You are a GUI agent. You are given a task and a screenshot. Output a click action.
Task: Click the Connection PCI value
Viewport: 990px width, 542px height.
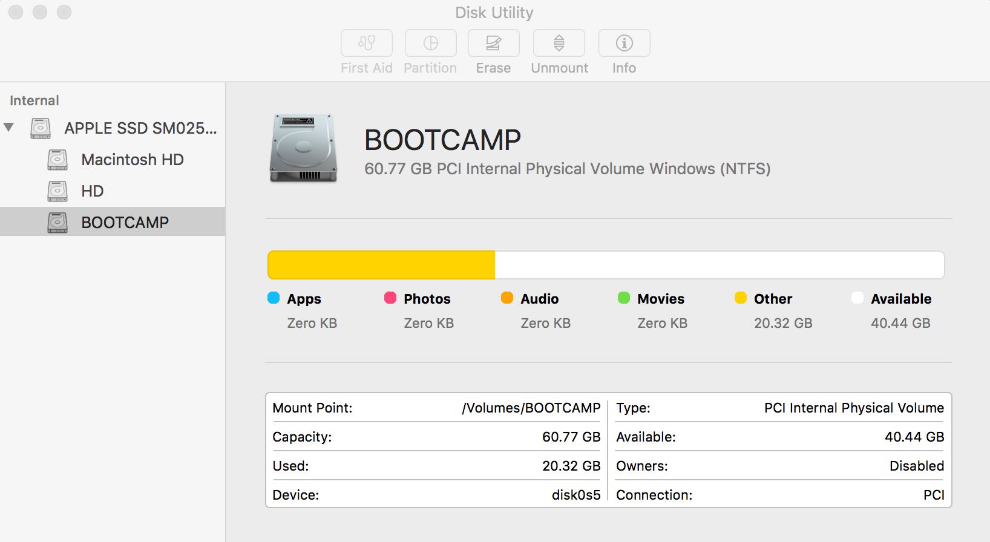pos(934,495)
